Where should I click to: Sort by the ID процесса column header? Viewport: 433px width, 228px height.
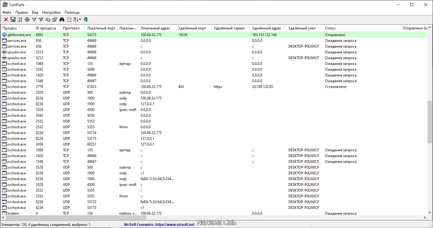pos(47,28)
